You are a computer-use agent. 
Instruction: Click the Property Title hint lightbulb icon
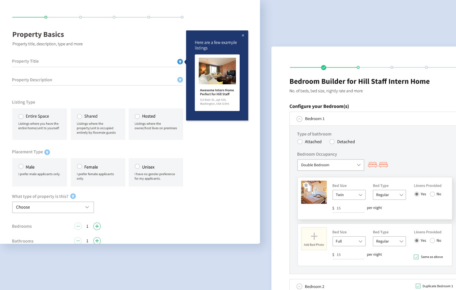[180, 62]
